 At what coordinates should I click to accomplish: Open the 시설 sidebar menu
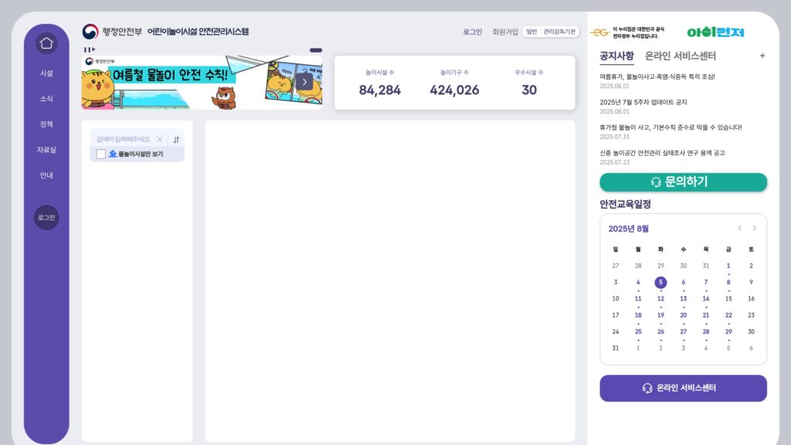(x=46, y=73)
